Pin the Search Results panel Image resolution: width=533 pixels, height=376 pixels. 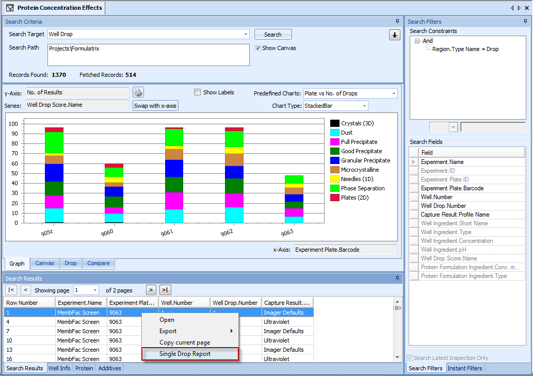tap(397, 279)
